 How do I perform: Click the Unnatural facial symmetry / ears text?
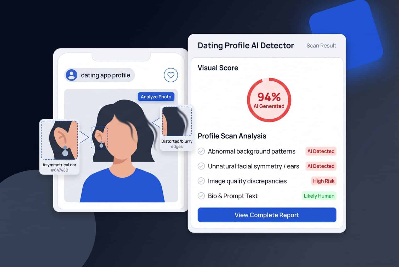[x=254, y=166]
